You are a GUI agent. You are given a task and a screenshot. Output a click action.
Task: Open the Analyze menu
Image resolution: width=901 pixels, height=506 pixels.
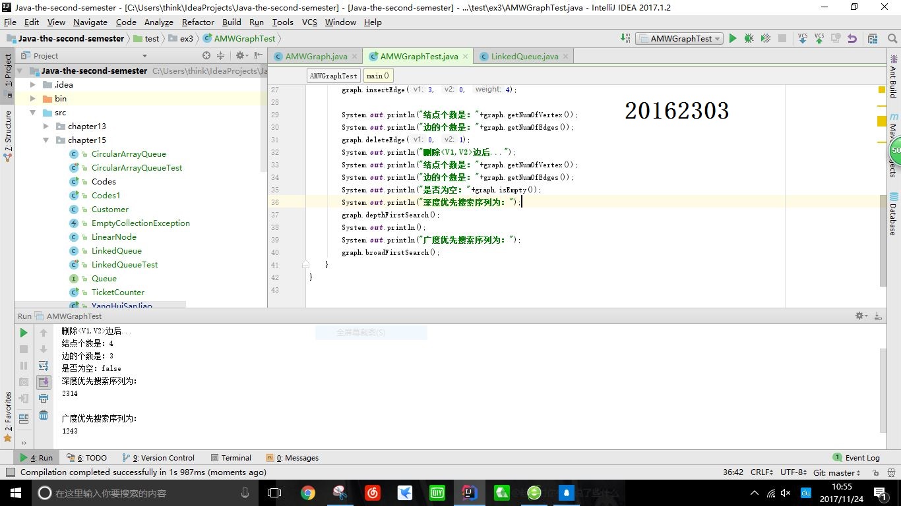tap(158, 22)
